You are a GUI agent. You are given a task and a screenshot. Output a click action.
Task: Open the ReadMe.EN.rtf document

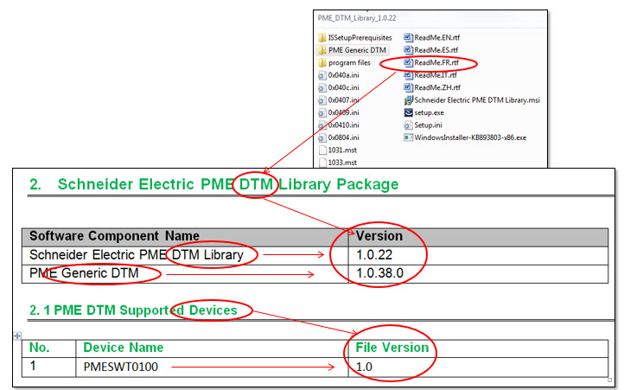(x=432, y=38)
